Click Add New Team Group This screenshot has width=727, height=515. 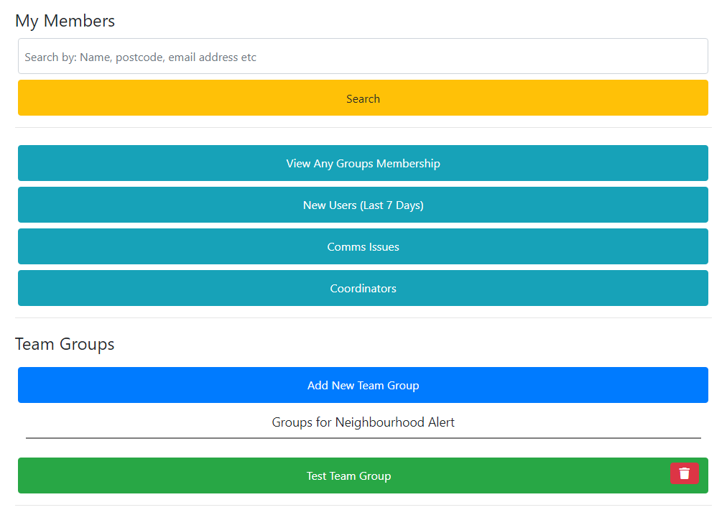pyautogui.click(x=363, y=385)
